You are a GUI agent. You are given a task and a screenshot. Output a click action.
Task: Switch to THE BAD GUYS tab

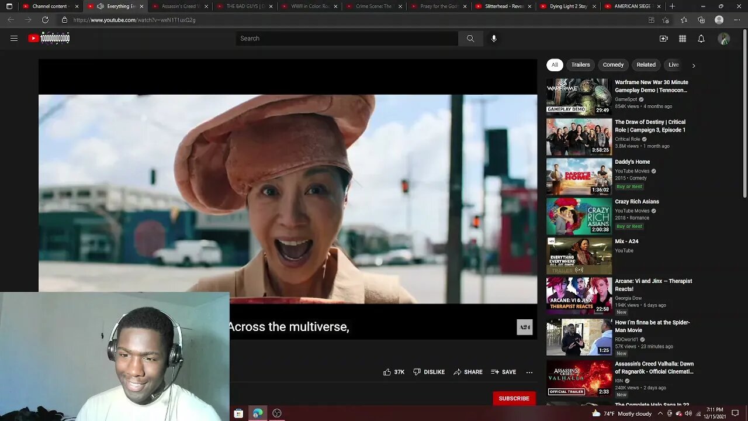point(244,6)
